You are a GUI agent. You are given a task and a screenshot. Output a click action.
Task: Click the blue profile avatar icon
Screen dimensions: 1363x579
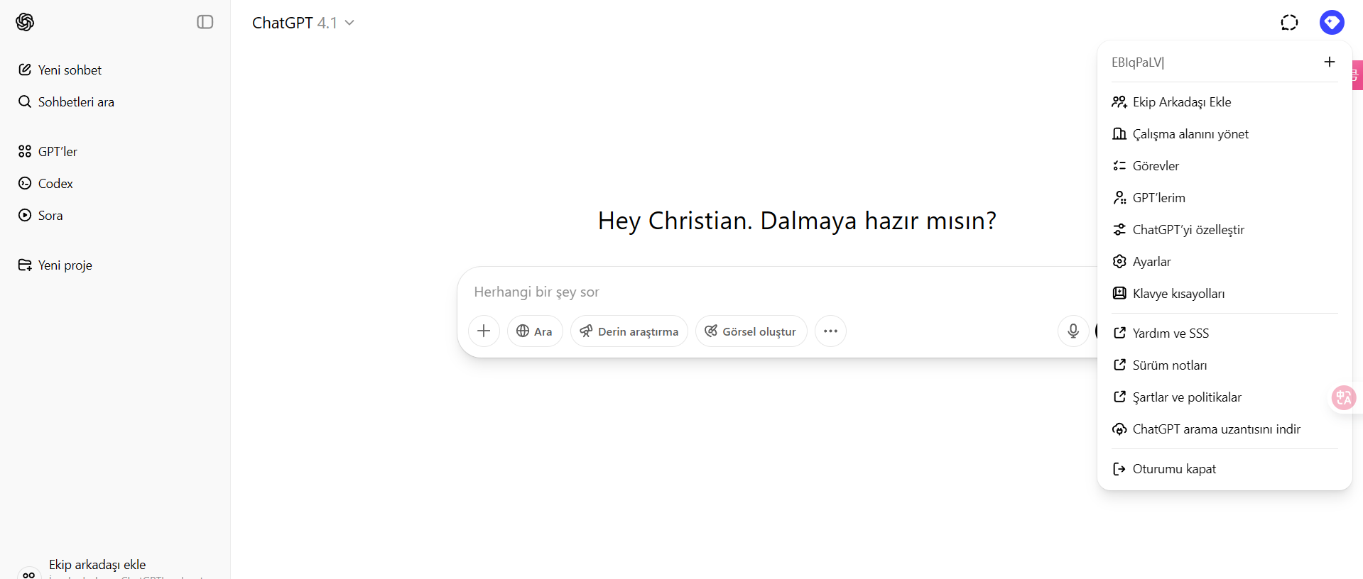coord(1332,23)
